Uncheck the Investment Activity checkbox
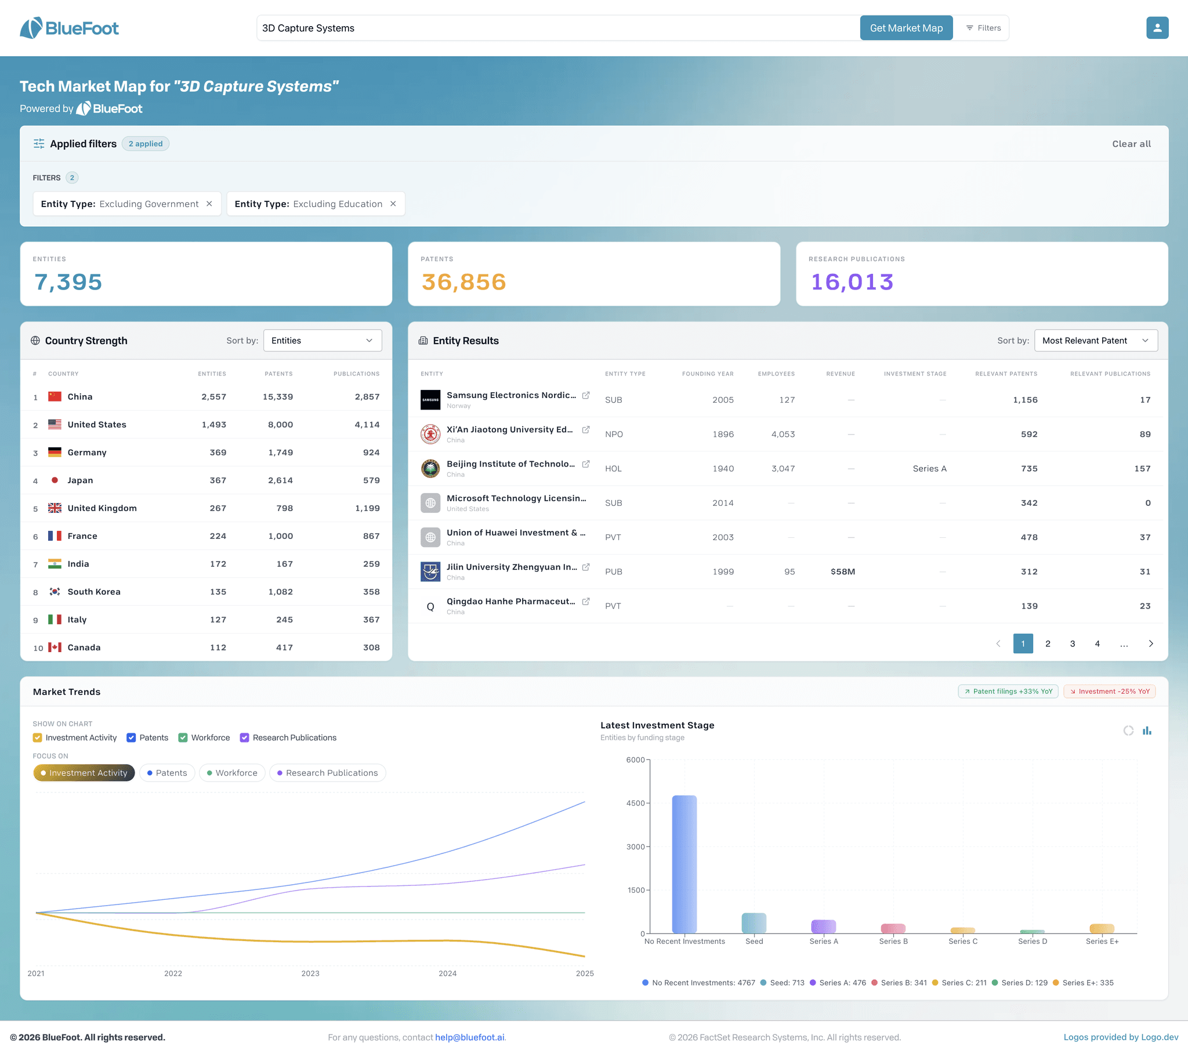The width and height of the screenshot is (1188, 1053). point(37,737)
